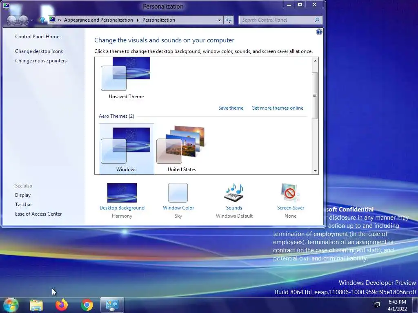Screen dimensions: 418x313
Task: Open File Explorer from the taskbar
Action: tap(36, 305)
